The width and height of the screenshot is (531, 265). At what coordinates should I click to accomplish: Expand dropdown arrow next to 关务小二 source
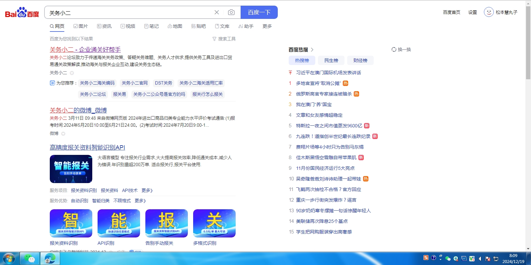click(72, 73)
